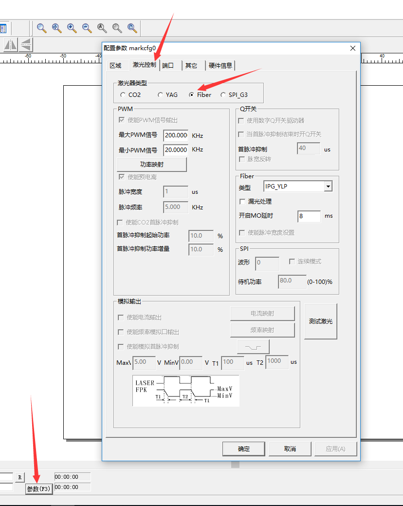Click the zoom magnifier tool icon
The height and width of the screenshot is (506, 403).
pyautogui.click(x=42, y=28)
